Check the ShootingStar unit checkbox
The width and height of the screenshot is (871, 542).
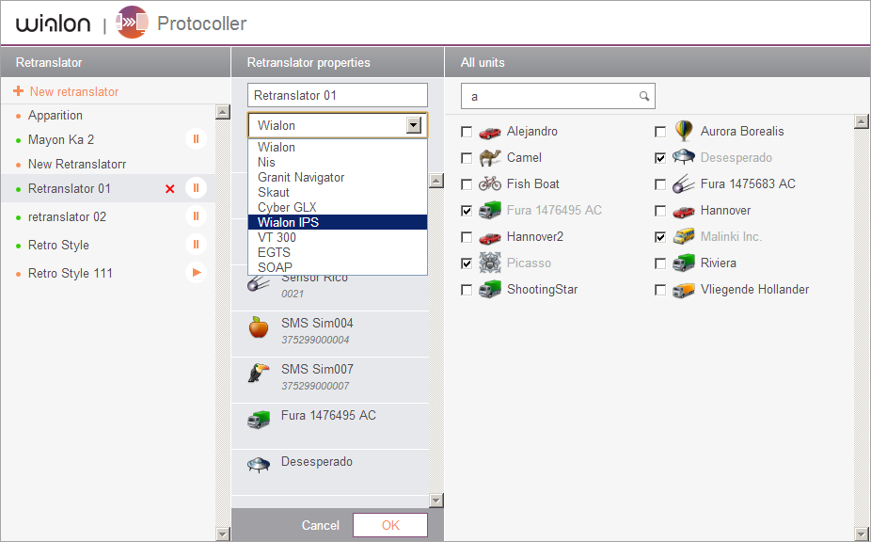(x=467, y=290)
